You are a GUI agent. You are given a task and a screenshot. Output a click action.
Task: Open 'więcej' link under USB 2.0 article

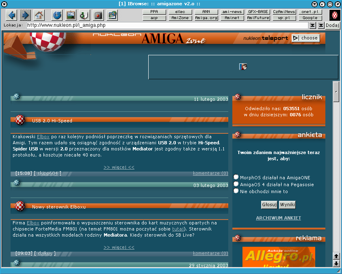click(119, 167)
